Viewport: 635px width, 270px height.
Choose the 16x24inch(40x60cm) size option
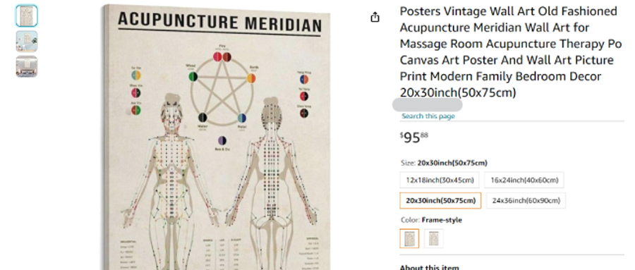pos(524,180)
